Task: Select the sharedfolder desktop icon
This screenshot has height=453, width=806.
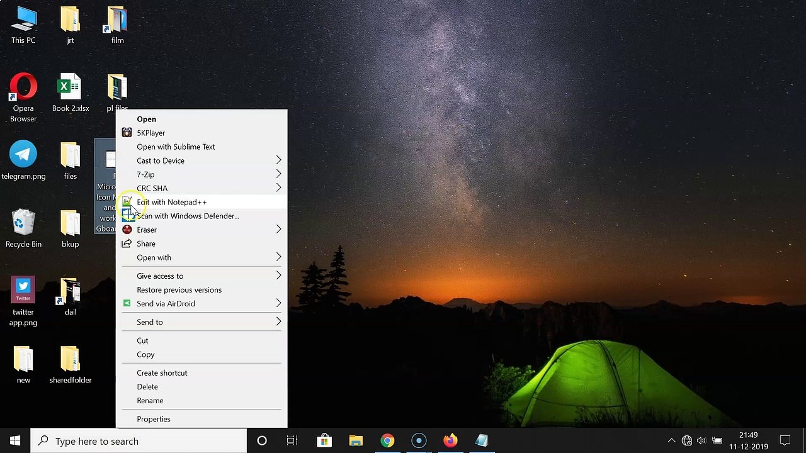Action: coord(71,364)
